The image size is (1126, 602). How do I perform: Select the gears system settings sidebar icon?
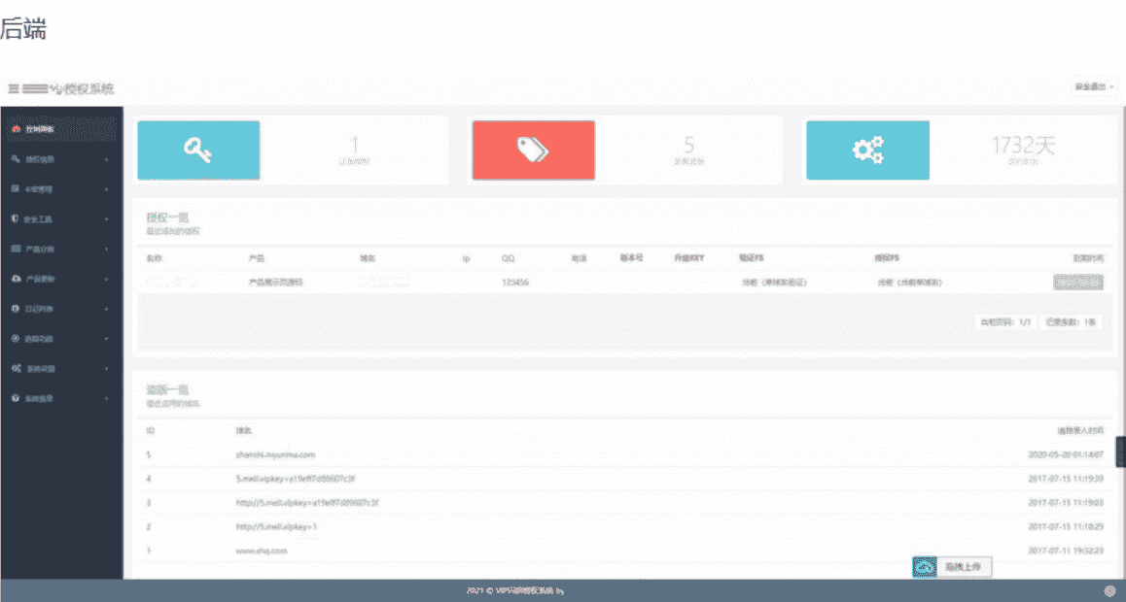tap(16, 368)
